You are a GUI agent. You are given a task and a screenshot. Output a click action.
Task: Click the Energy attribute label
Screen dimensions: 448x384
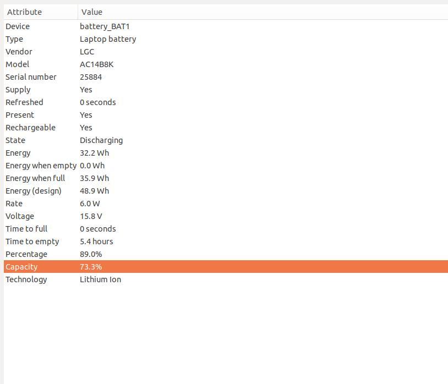18,153
